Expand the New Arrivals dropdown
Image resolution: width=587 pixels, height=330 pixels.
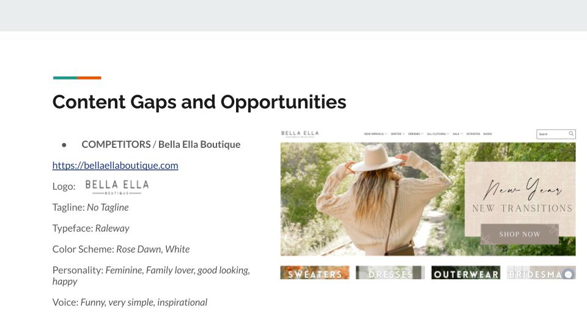tap(375, 134)
